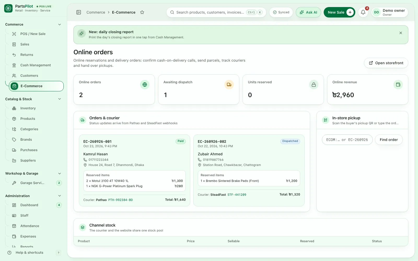Image resolution: width=418 pixels, height=261 pixels.
Task: Click the Open storefront button
Action: [386, 63]
